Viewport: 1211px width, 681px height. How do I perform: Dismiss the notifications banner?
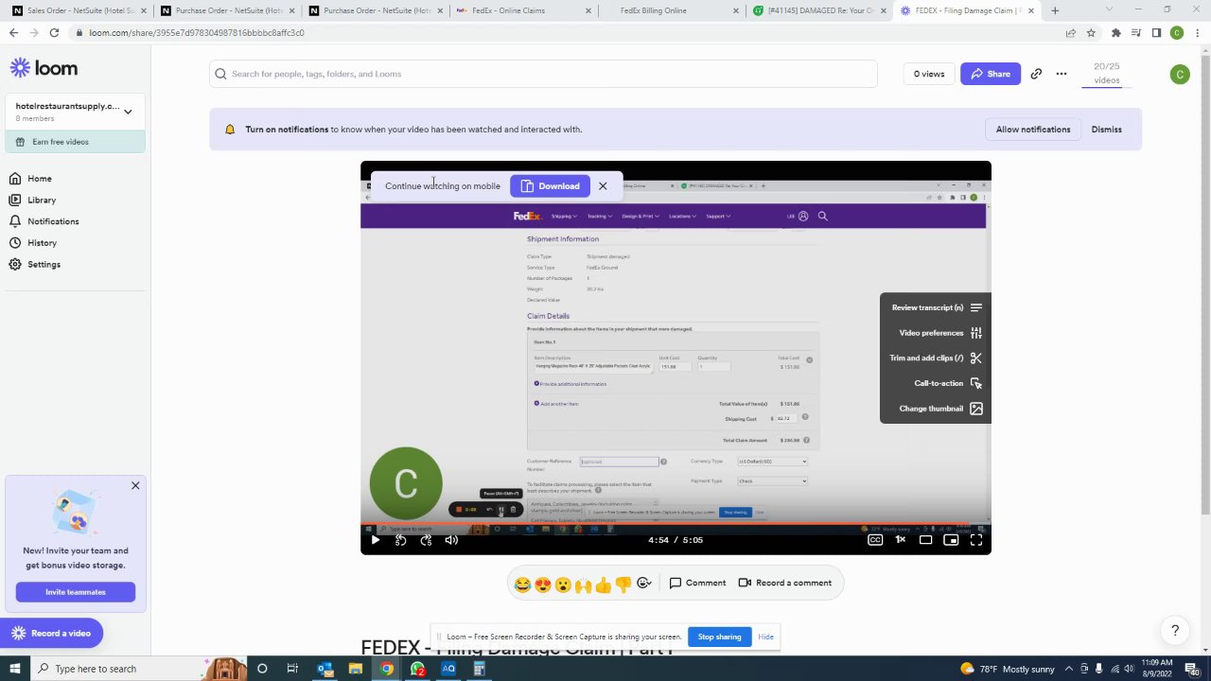(x=1106, y=130)
